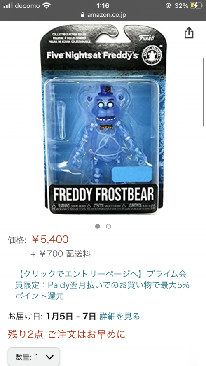Switch to the second image carousel dot
The image size is (206, 366).
pos(108,226)
